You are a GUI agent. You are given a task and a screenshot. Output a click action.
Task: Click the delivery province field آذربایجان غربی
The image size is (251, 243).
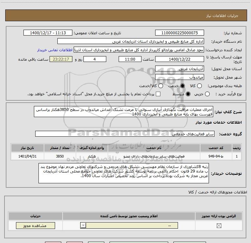[x=179, y=69]
